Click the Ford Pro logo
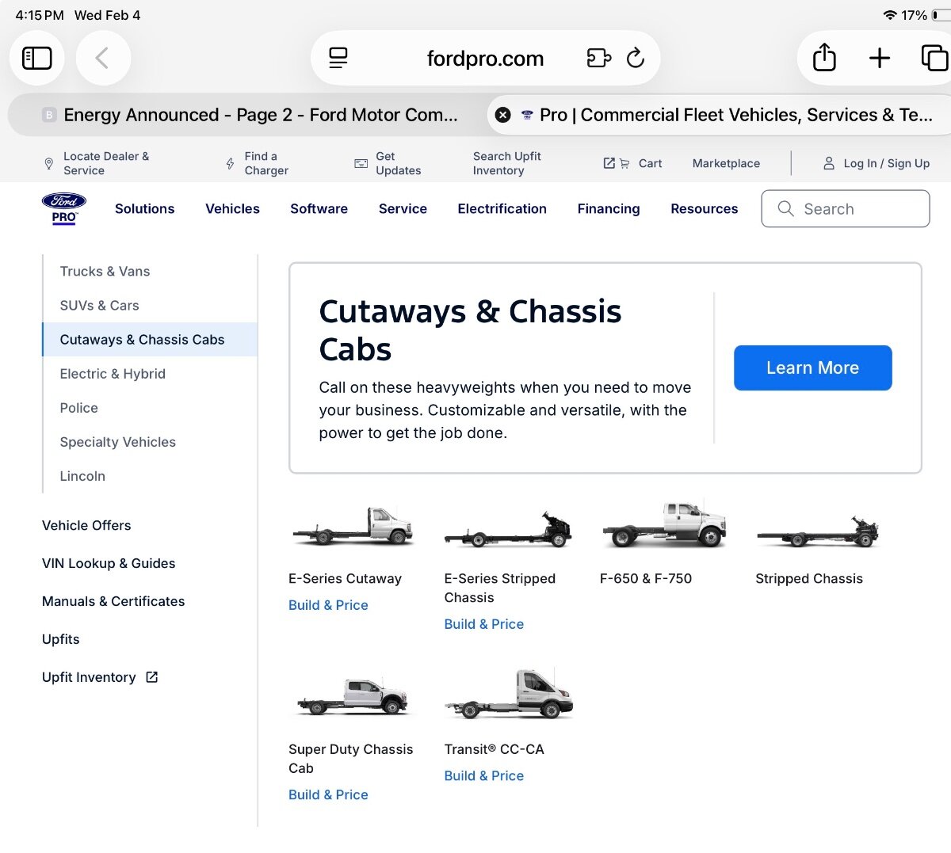This screenshot has width=951, height=853. [x=64, y=209]
